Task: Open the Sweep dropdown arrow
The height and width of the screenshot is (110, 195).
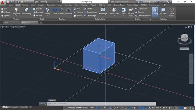Action: (48, 16)
